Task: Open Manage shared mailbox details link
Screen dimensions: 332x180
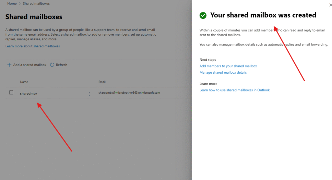Action: (x=223, y=73)
